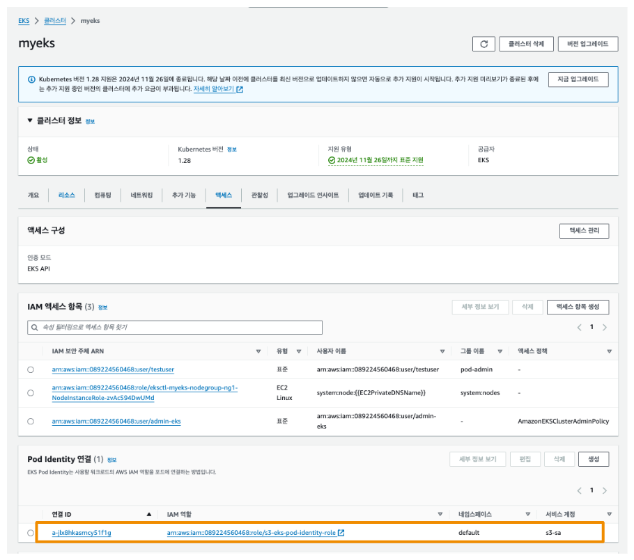
Task: Click the 버전 업그레이드 button
Action: (587, 44)
